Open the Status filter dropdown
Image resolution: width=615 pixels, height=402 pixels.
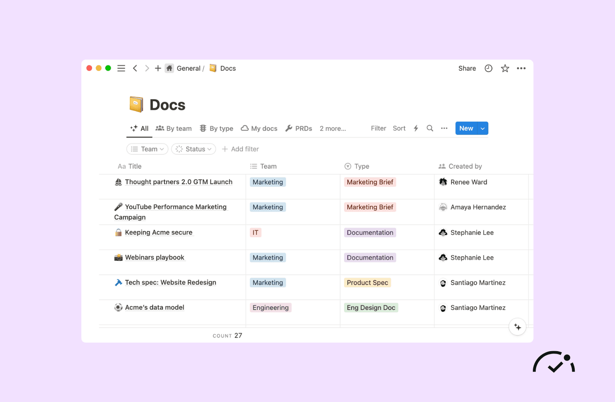tap(194, 149)
